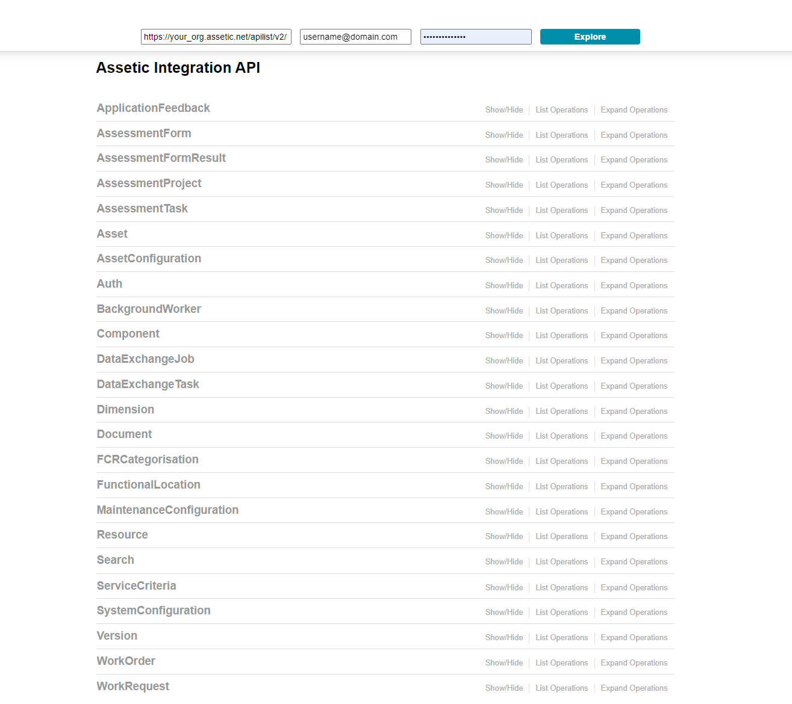The image size is (792, 704).
Task: List Operations for FCRCategorisation
Action: click(561, 462)
